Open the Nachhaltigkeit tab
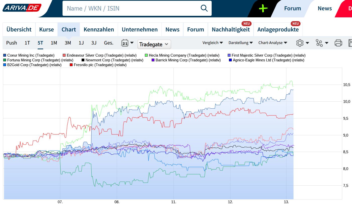Screen dimensions: 352x206 click(230, 29)
